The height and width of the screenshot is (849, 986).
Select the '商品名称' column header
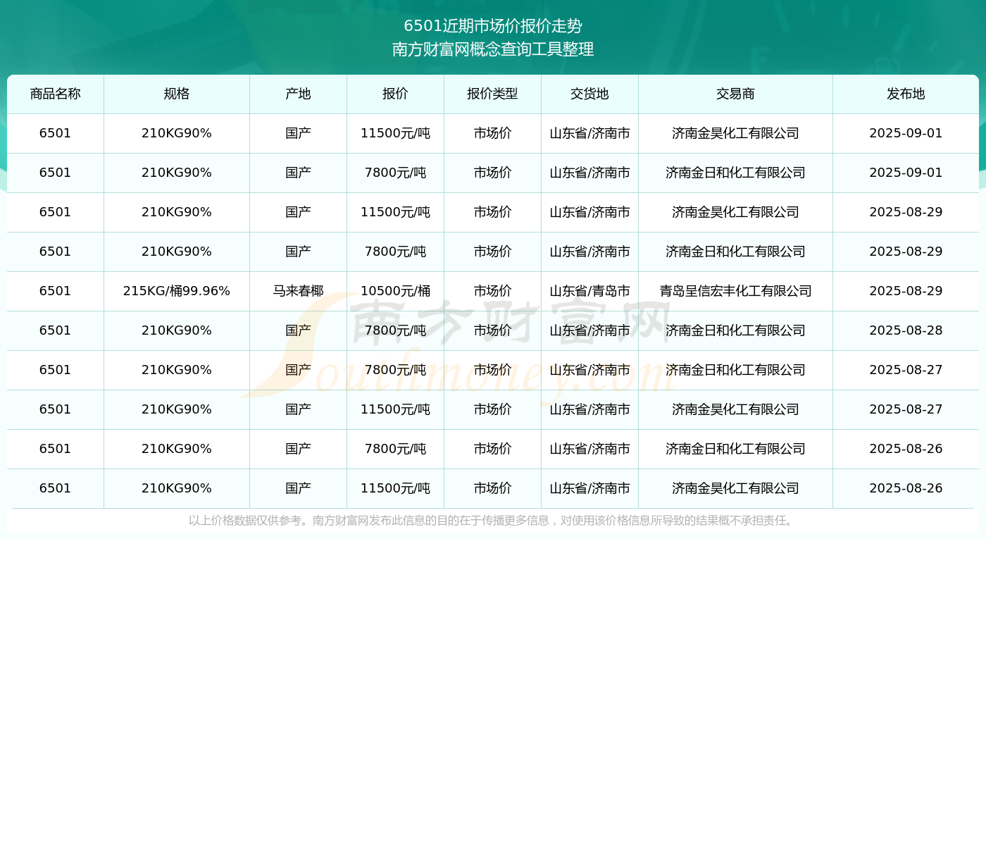tap(56, 94)
